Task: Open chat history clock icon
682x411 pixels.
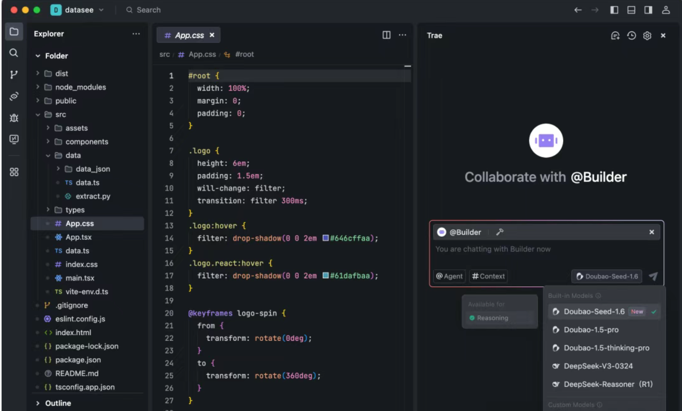Action: point(631,36)
